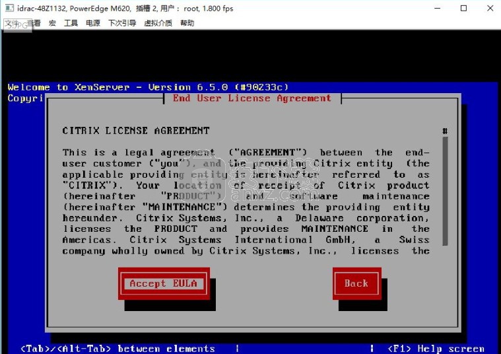The height and width of the screenshot is (354, 501).
Task: Open the 帮助 menu
Action: (x=187, y=23)
